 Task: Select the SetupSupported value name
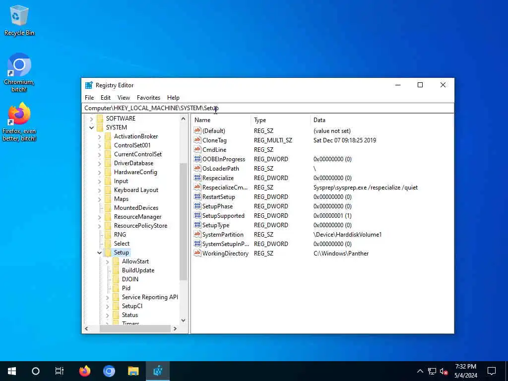pos(223,215)
